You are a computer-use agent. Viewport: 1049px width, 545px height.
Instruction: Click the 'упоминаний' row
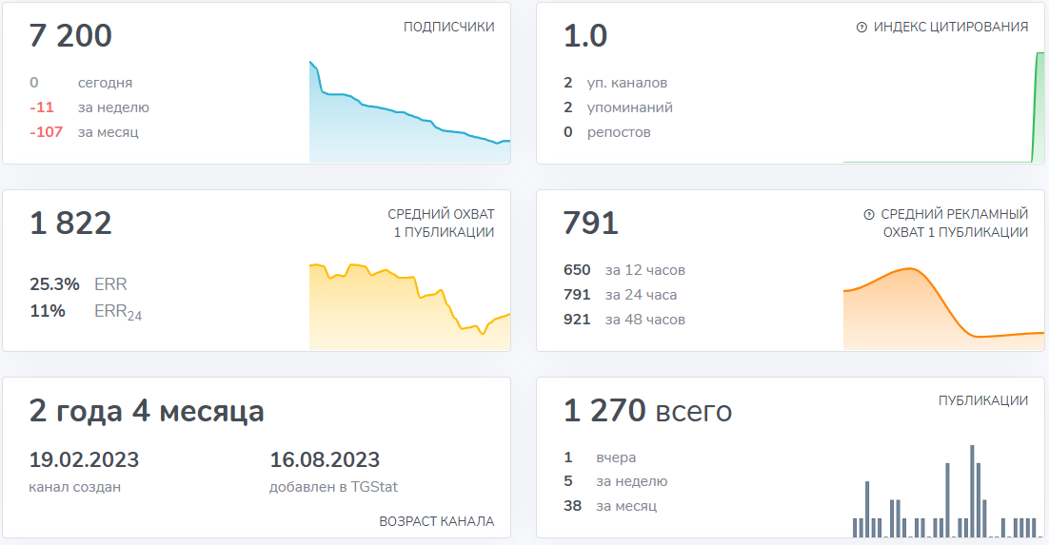618,107
